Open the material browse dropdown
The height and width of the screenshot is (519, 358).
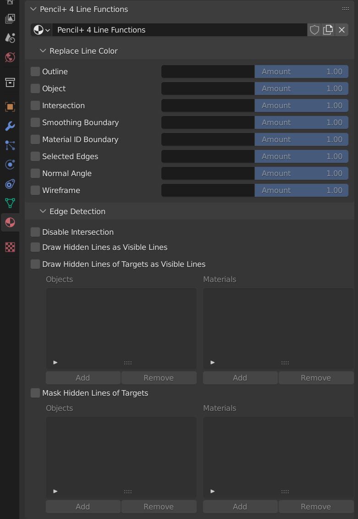[x=40, y=30]
